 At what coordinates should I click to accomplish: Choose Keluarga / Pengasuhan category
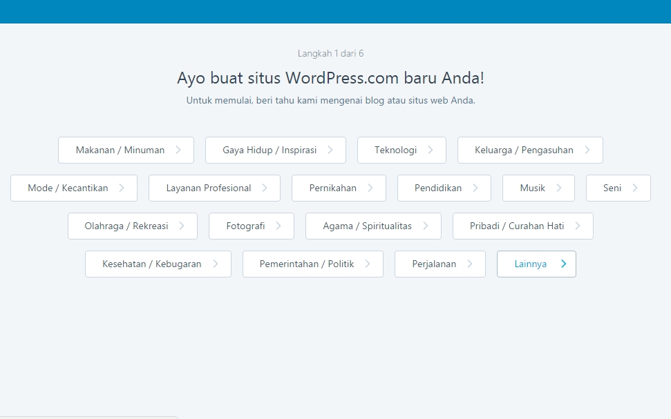530,150
